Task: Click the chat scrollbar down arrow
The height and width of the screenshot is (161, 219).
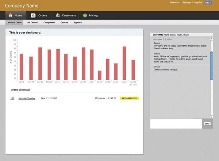Action: coord(212,117)
